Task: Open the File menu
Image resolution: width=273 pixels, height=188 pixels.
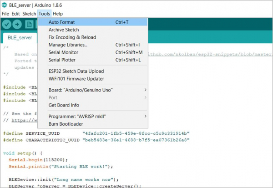Action: (5, 14)
